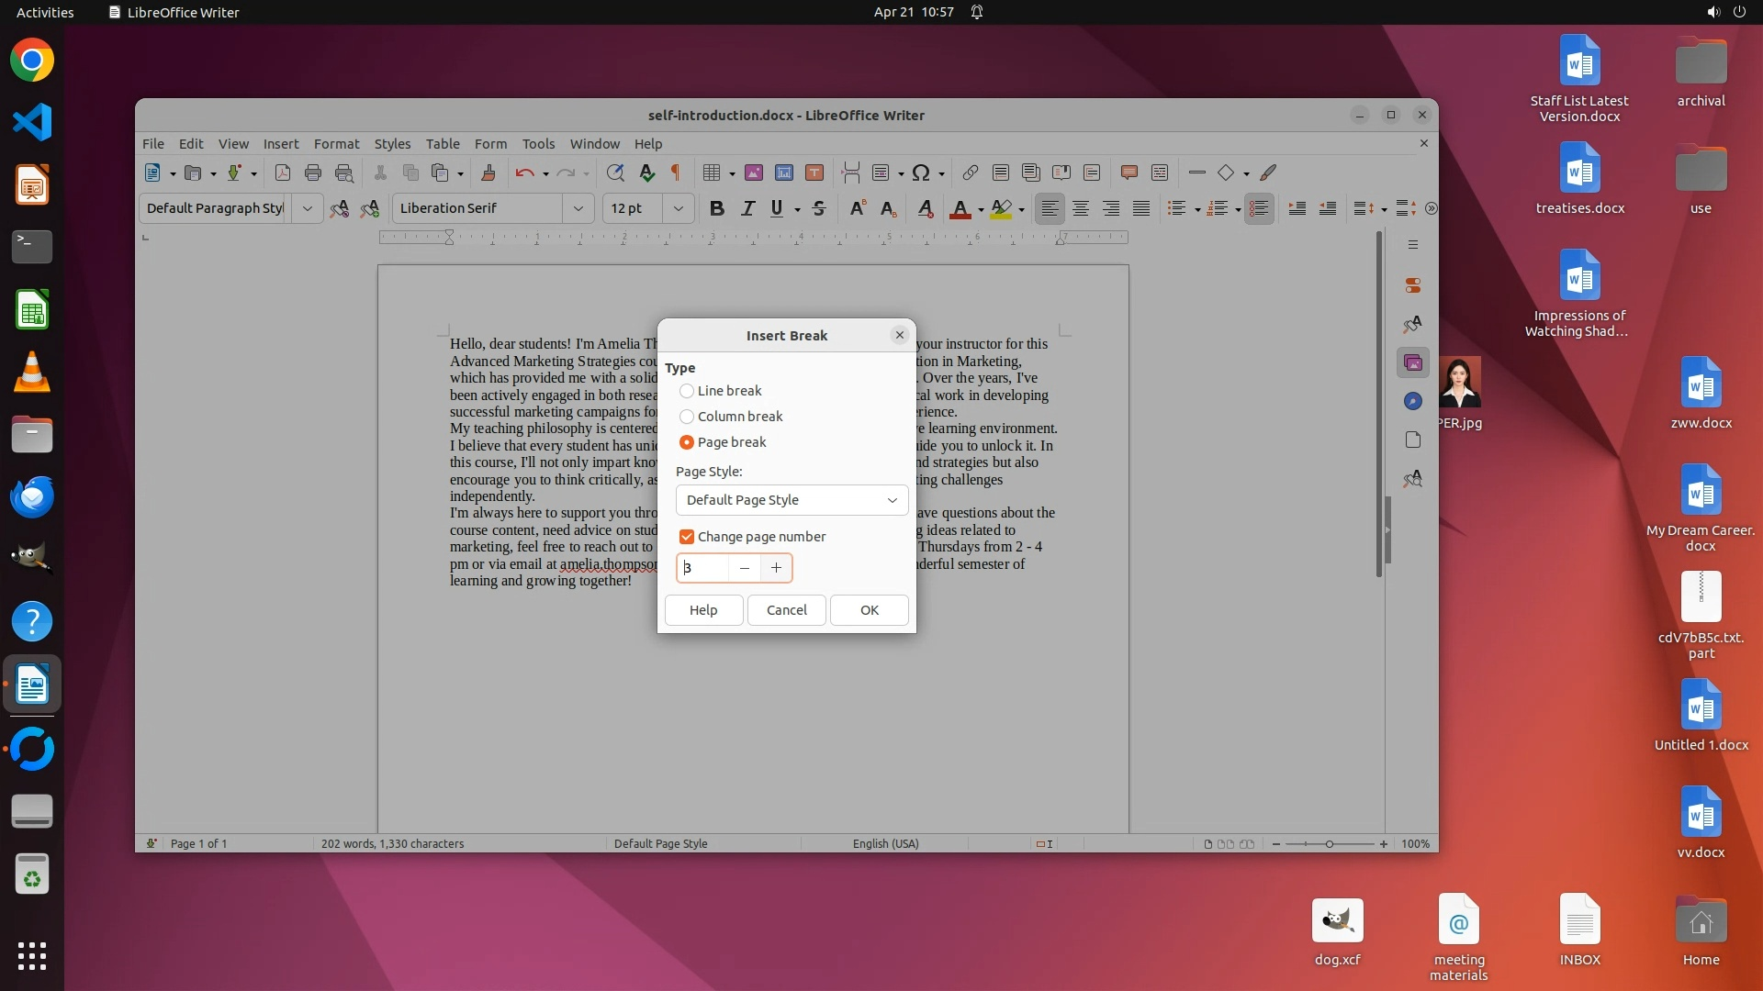
Task: Open the Format menu
Action: [336, 144]
